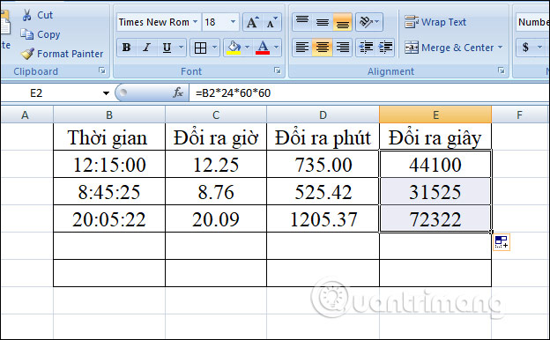This screenshot has width=550, height=340.
Task: Select column E header
Action: pyautogui.click(x=435, y=115)
